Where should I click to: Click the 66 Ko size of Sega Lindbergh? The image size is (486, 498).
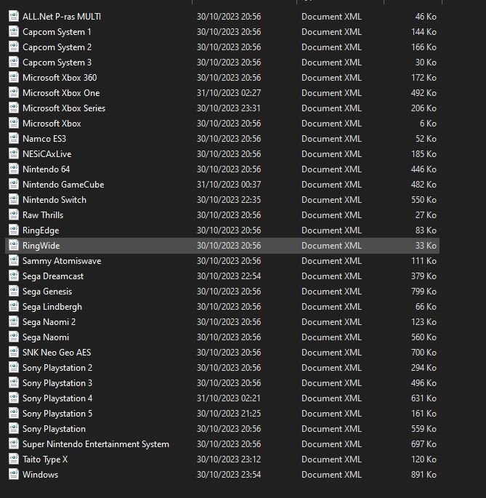pos(426,307)
